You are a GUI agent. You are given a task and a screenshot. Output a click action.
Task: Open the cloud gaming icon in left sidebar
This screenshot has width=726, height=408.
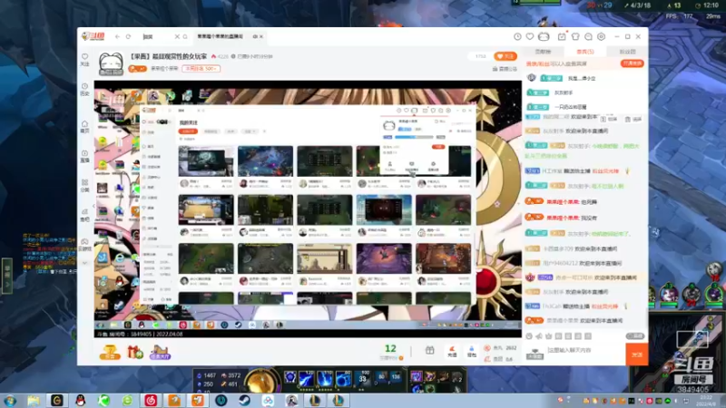[84, 245]
